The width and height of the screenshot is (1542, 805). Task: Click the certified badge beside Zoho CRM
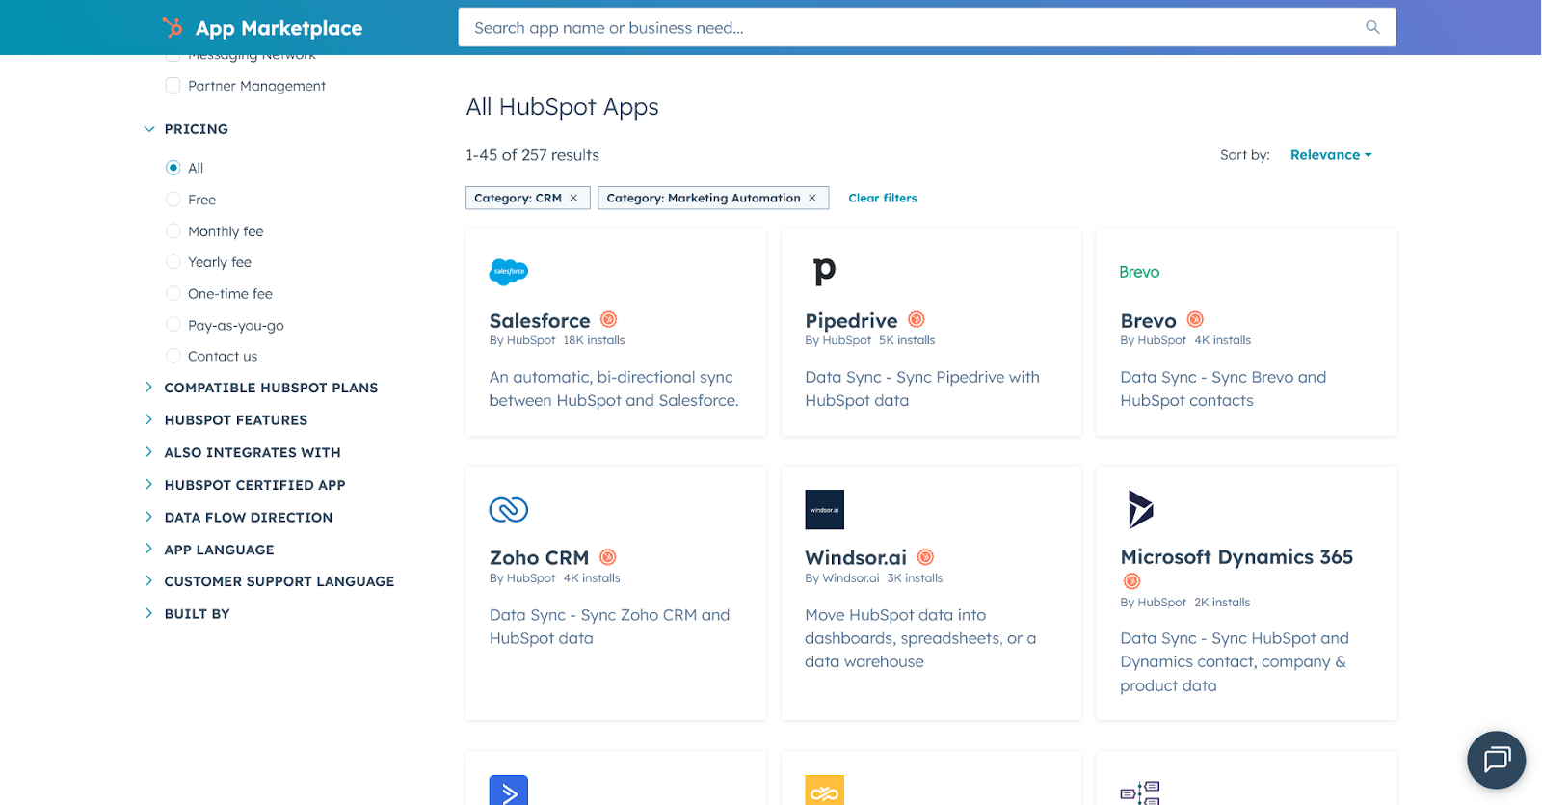coord(608,556)
